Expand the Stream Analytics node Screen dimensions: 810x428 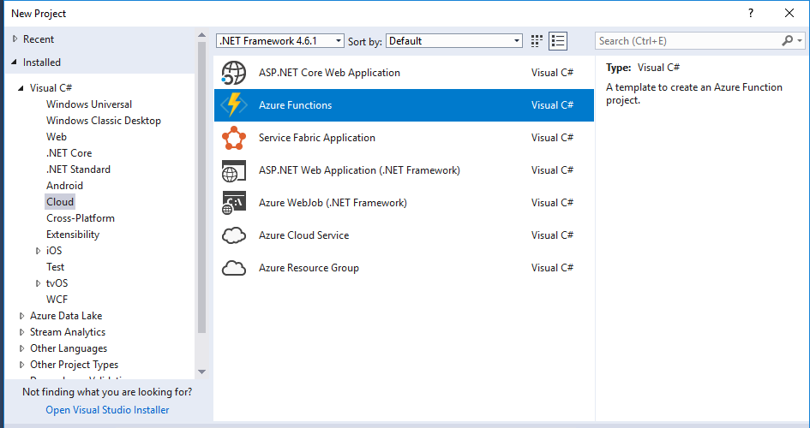[21, 332]
